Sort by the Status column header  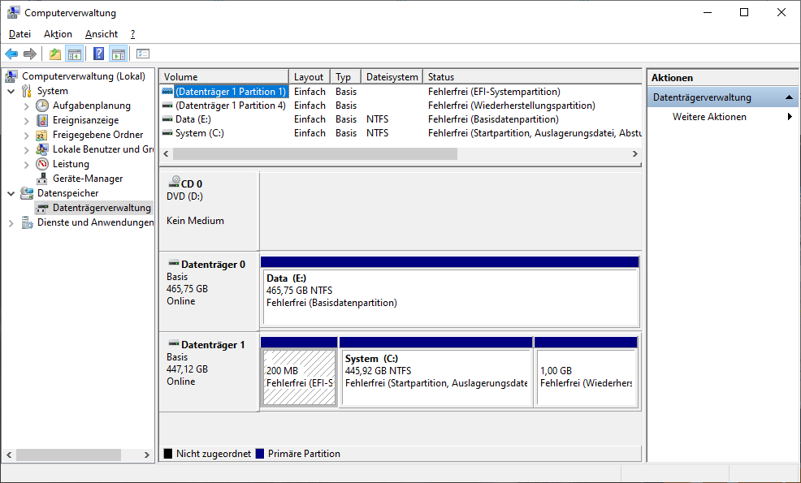click(532, 76)
